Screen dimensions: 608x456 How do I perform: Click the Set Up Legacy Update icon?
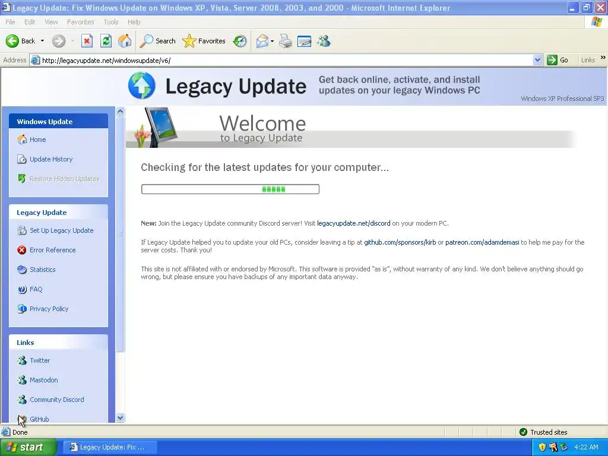(22, 230)
